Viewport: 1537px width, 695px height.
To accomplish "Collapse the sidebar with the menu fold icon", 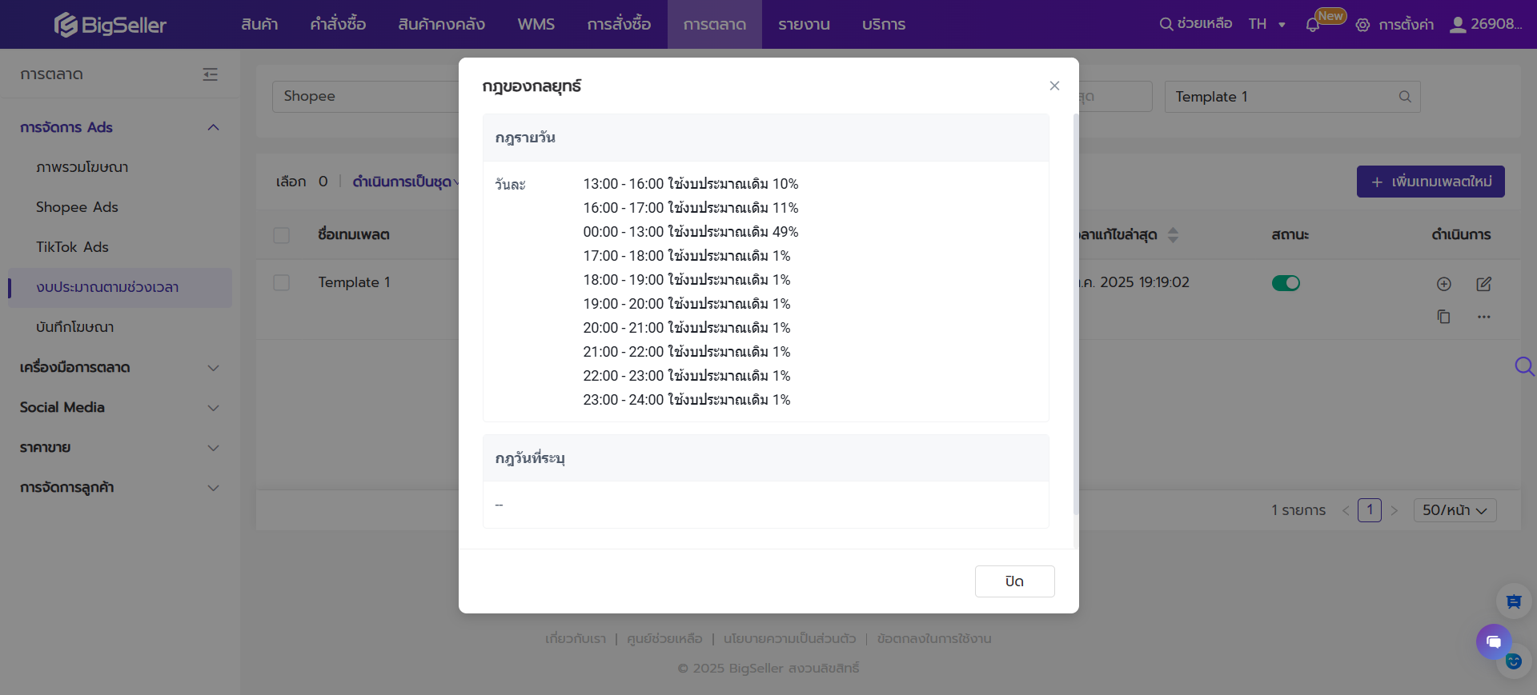I will pos(210,74).
